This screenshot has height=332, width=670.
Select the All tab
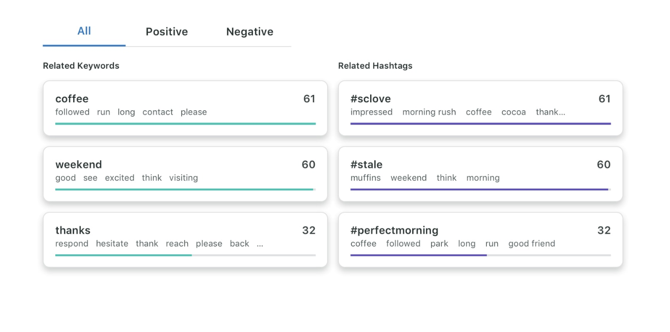coord(84,31)
